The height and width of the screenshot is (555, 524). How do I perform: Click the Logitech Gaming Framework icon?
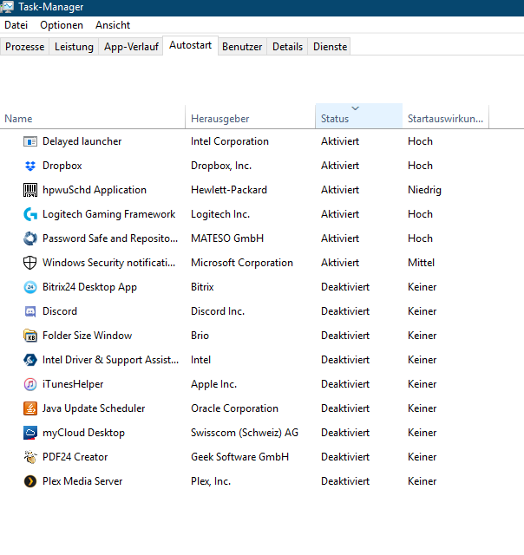click(30, 214)
